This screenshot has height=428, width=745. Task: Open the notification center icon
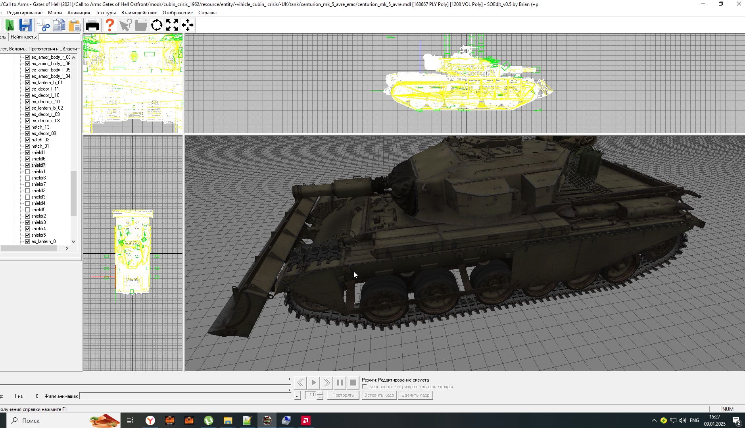point(737,421)
